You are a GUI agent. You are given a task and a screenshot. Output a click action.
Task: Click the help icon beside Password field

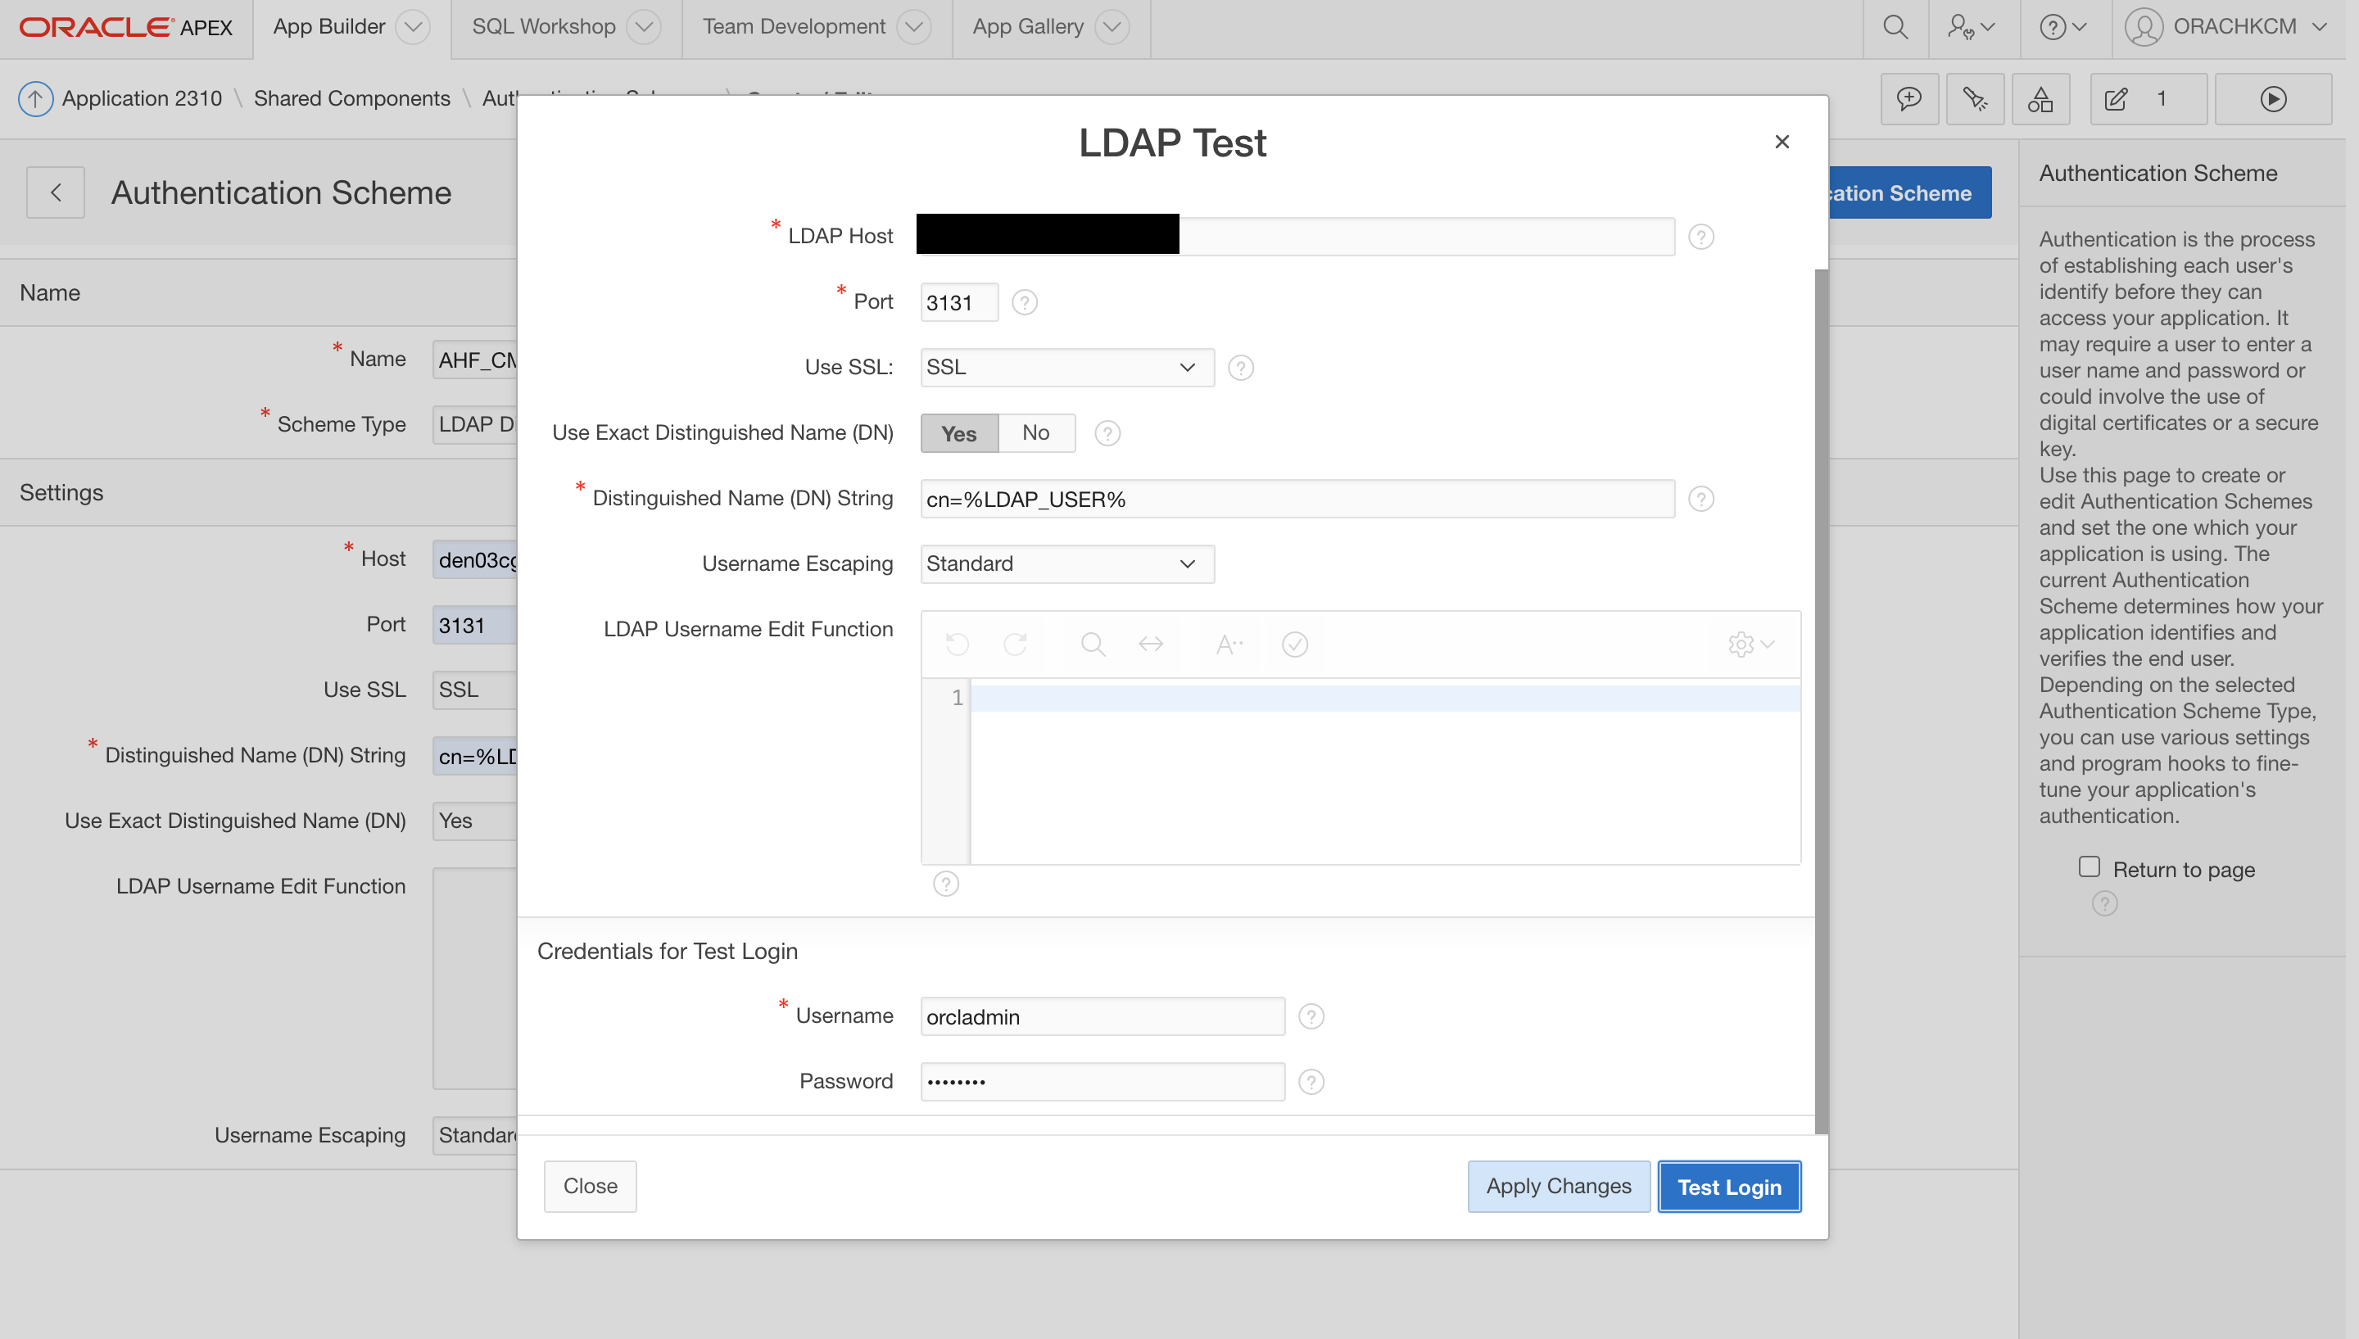pyautogui.click(x=1311, y=1082)
